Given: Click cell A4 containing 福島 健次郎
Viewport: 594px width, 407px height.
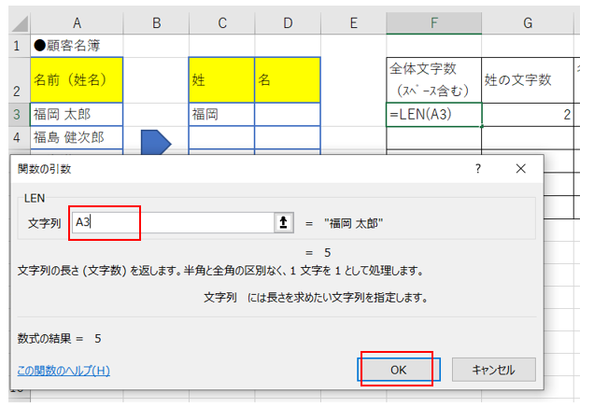Looking at the screenshot, I should pos(77,138).
